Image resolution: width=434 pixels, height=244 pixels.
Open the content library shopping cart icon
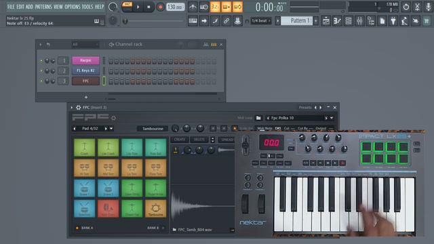coord(427,21)
